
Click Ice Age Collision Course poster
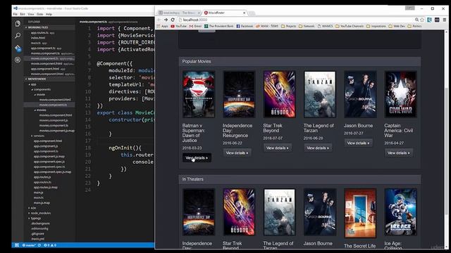[400, 212]
